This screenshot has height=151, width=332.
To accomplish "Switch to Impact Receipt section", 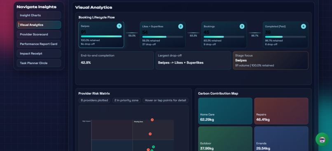I will pyautogui.click(x=39, y=54).
